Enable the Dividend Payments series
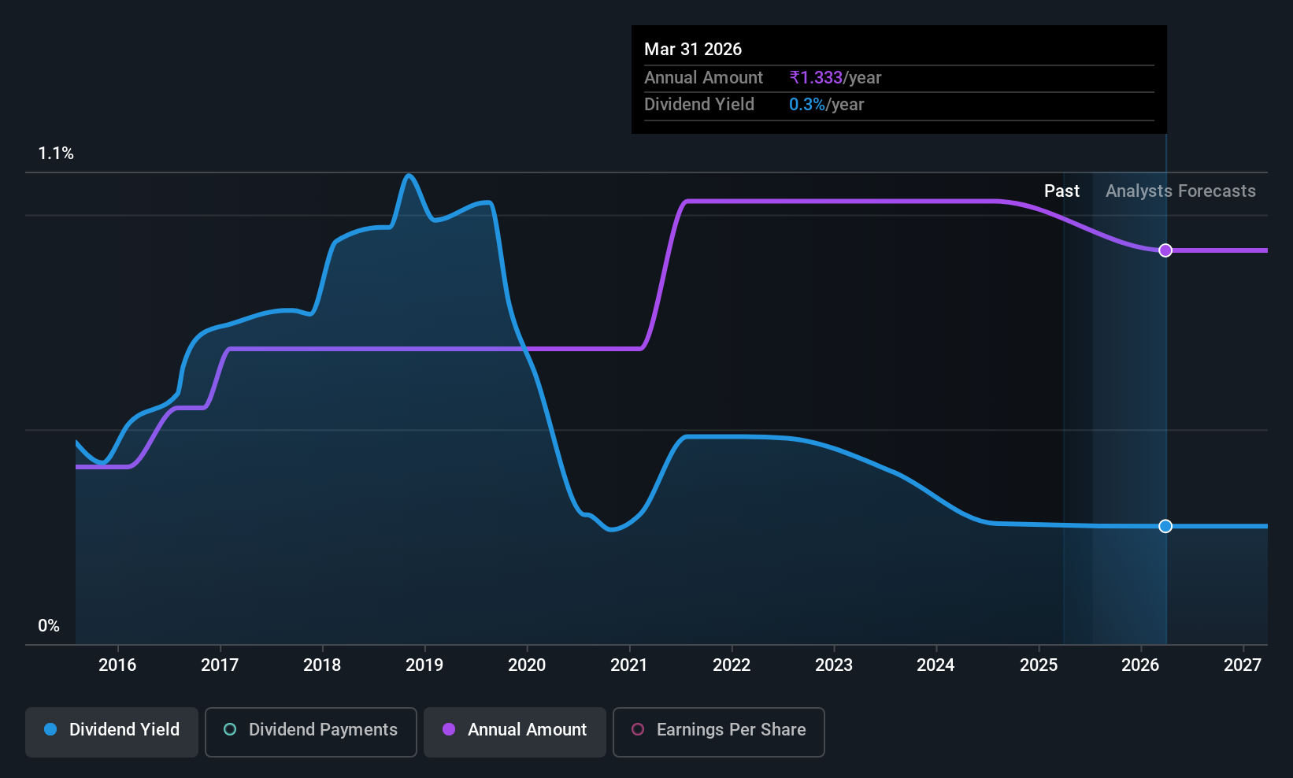 (311, 732)
